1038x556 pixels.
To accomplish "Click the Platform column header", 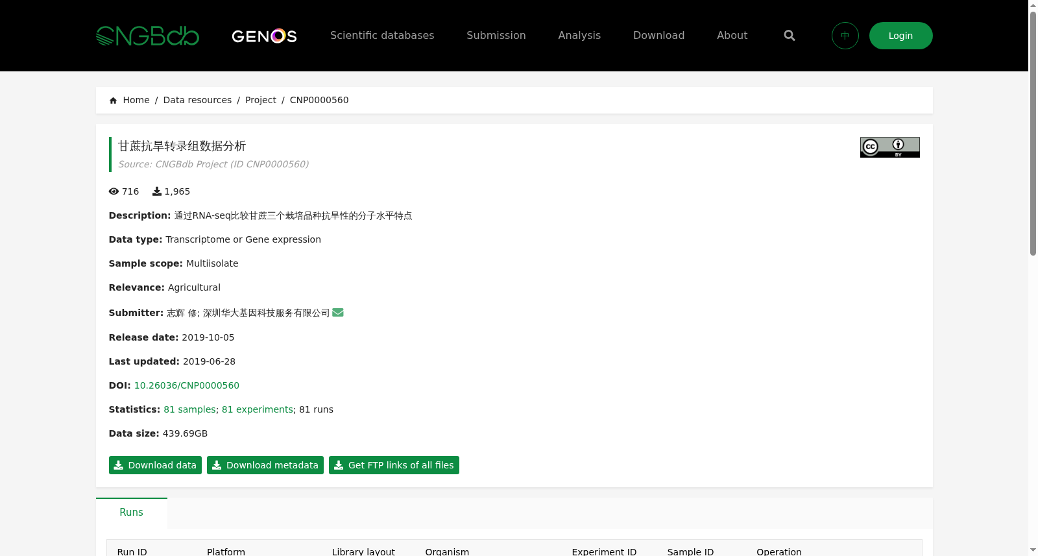I will (226, 551).
